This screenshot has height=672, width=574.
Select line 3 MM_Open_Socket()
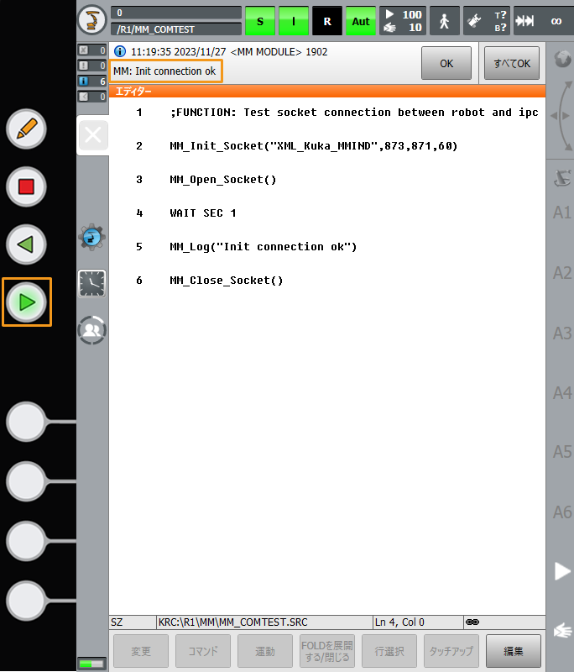click(x=223, y=179)
